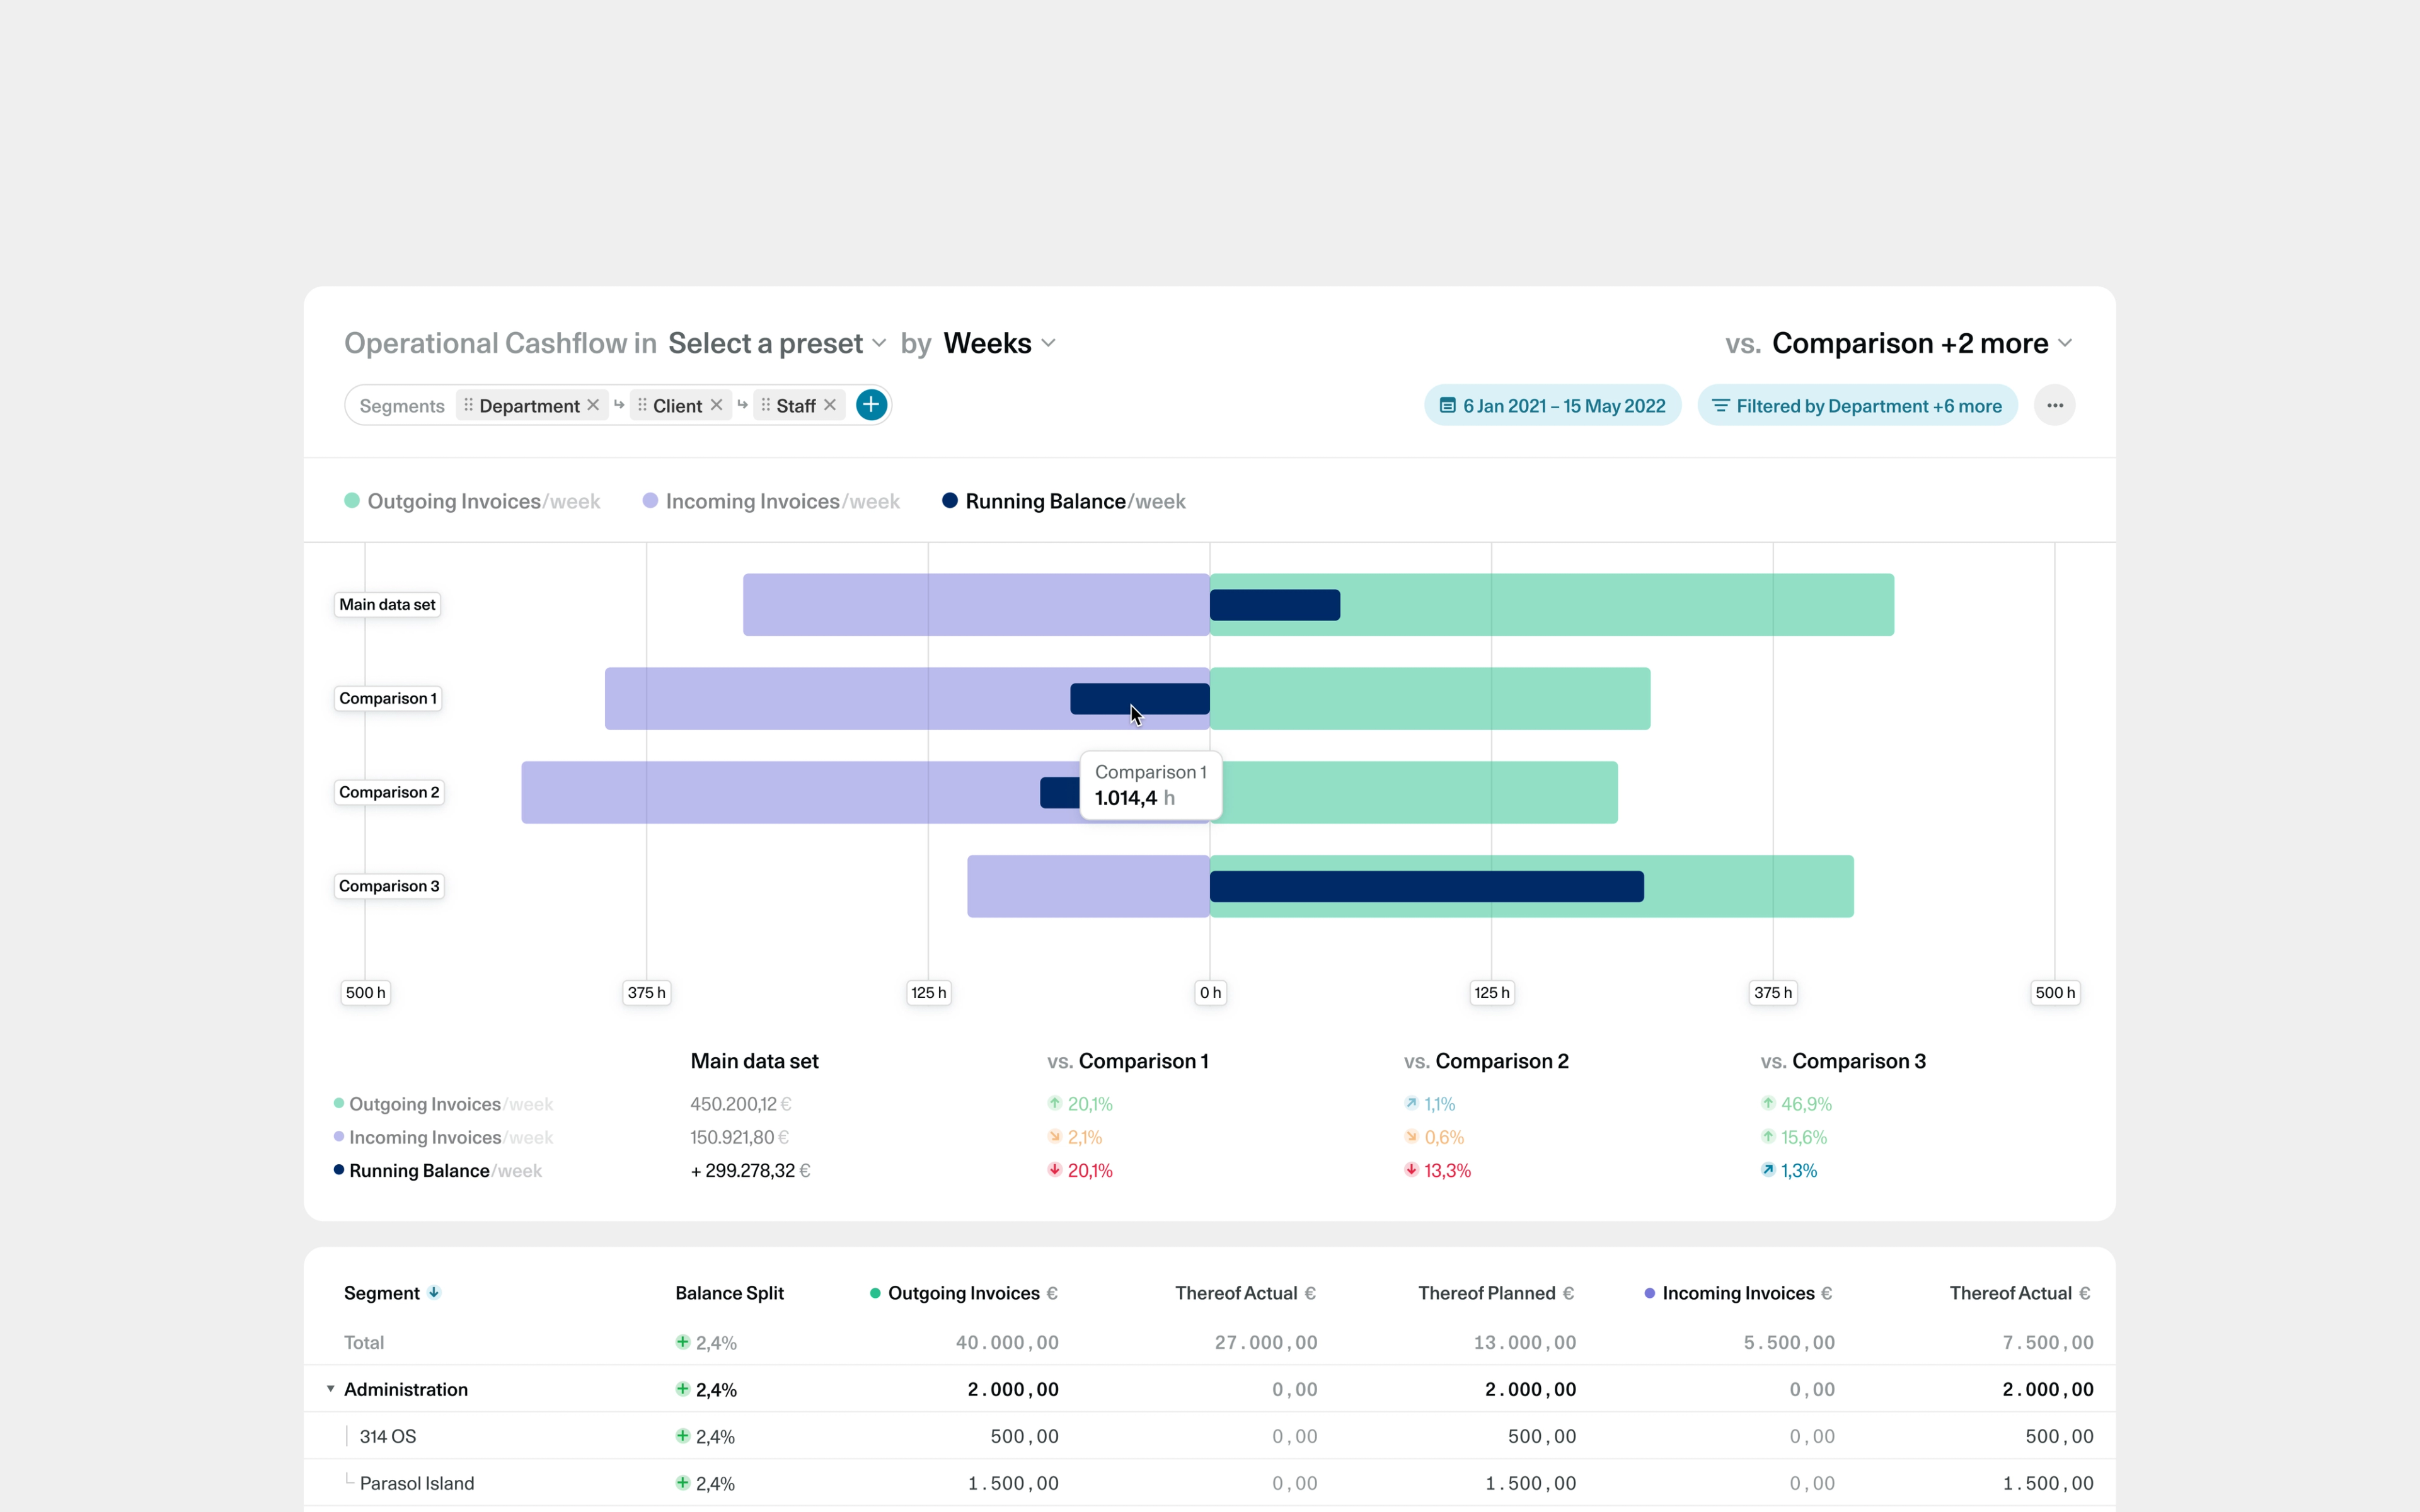Click Comparison 3 running balance bar
This screenshot has height=1512, width=2420.
point(1427,887)
